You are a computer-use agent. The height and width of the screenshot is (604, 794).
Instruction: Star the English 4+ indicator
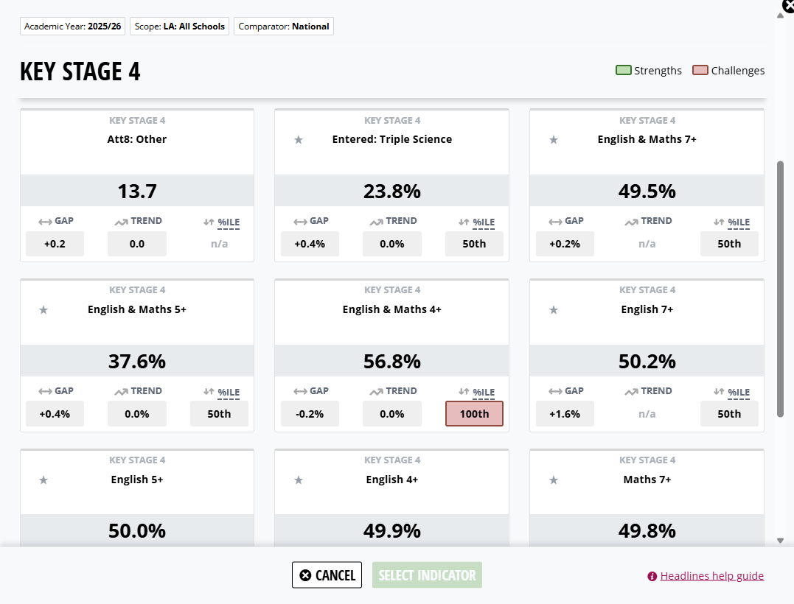(299, 480)
